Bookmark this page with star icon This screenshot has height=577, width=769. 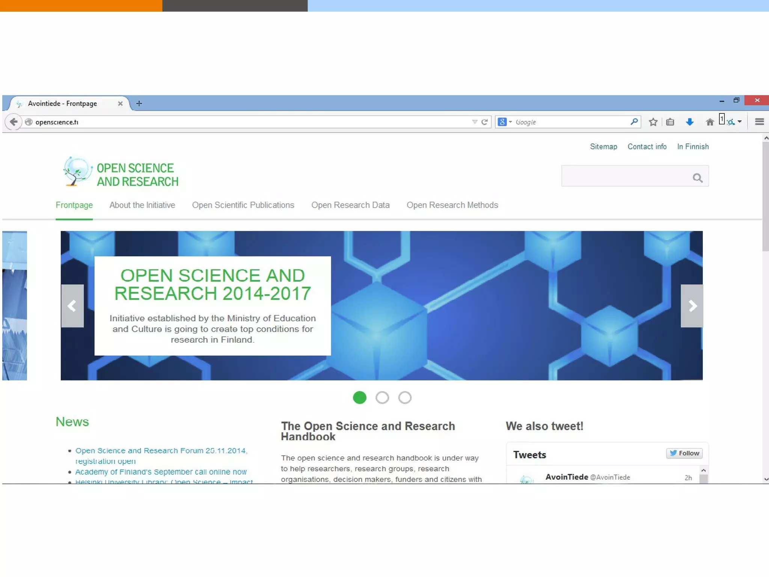point(653,122)
